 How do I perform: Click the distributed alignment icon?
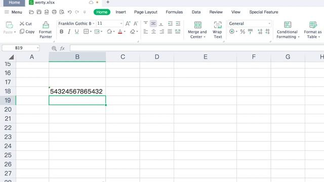click(x=178, y=31)
